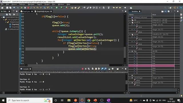Expand the adj variable node
The image size is (183, 103).
click(x=130, y=20)
